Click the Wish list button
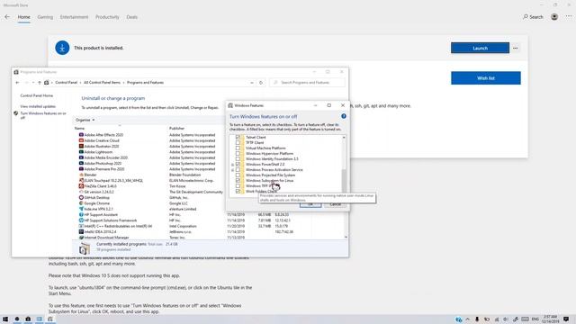The height and width of the screenshot is (324, 576). tap(486, 78)
